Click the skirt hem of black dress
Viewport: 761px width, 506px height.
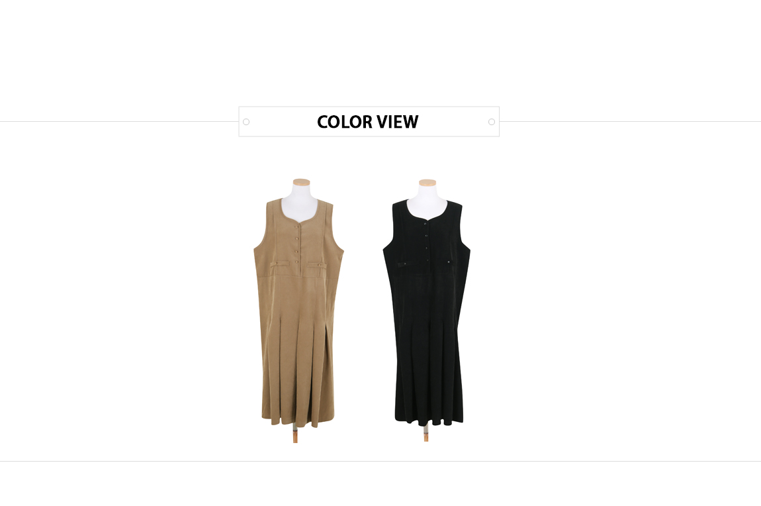click(429, 419)
